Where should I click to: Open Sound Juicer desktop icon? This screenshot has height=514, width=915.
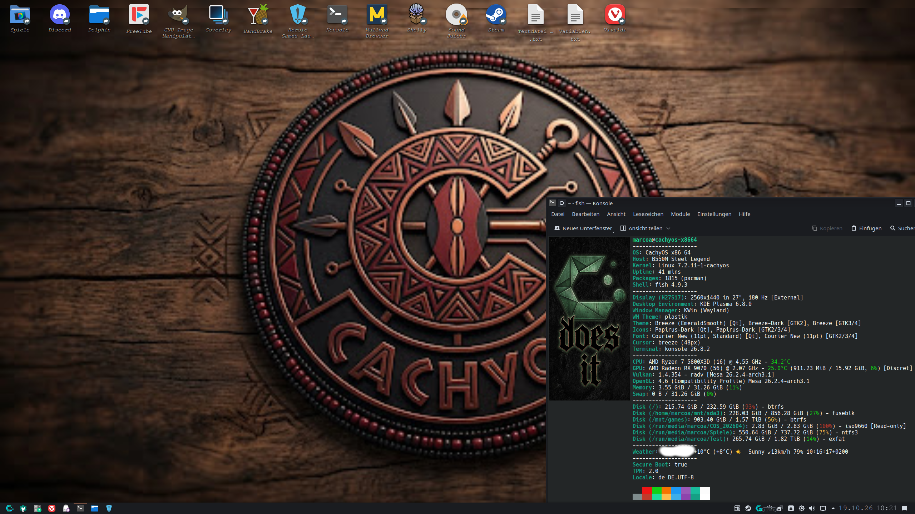tap(456, 21)
